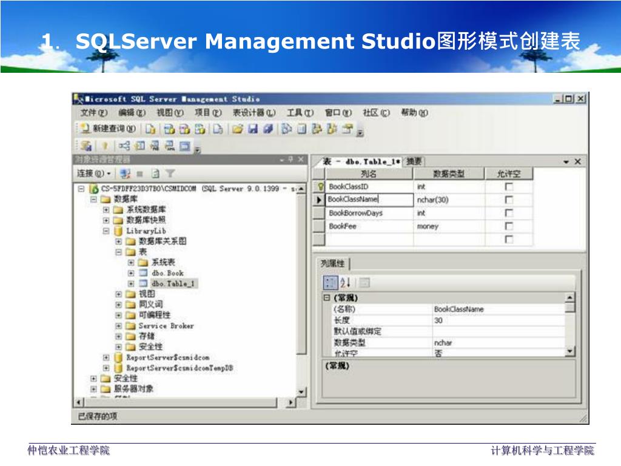Switch to the 摘要 tab
This screenshot has height=466, width=621.
click(x=414, y=161)
